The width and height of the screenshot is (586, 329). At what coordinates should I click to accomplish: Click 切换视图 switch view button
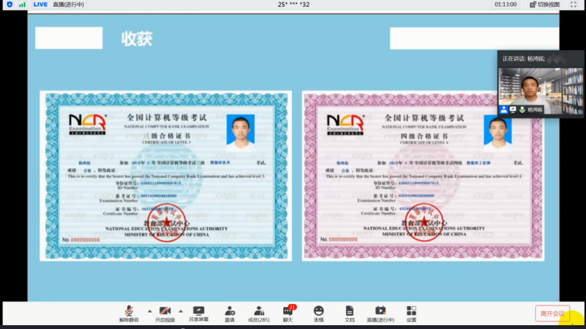pos(545,4)
